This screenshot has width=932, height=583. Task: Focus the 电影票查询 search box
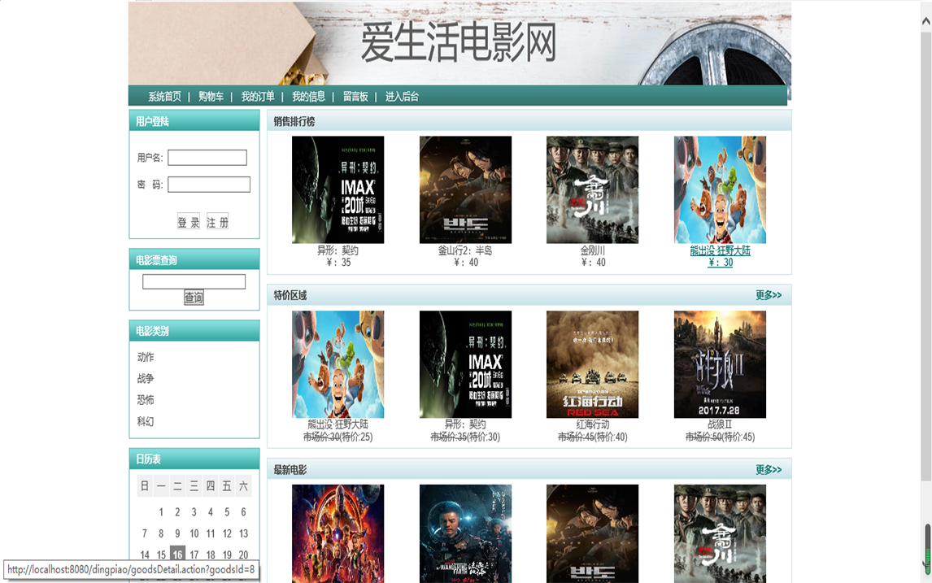(194, 281)
